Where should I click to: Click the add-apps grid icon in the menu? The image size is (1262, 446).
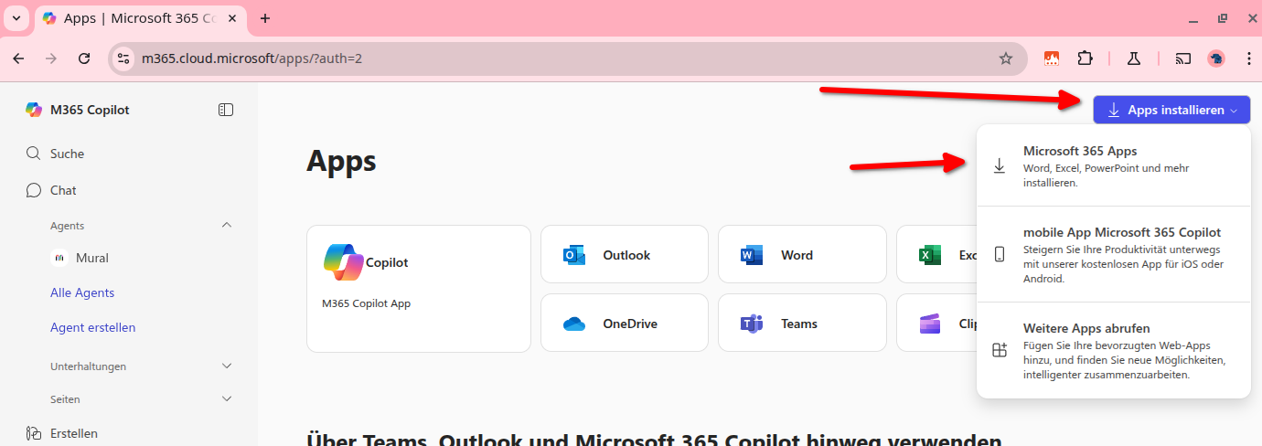click(x=1000, y=350)
